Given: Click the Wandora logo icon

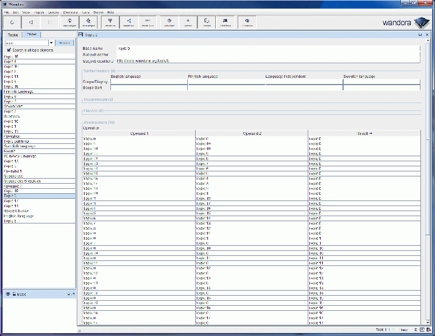Looking at the screenshot, I should coord(422,23).
